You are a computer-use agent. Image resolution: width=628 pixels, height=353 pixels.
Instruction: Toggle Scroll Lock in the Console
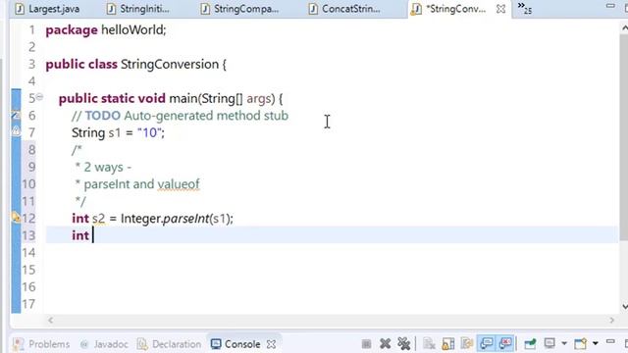(447, 344)
